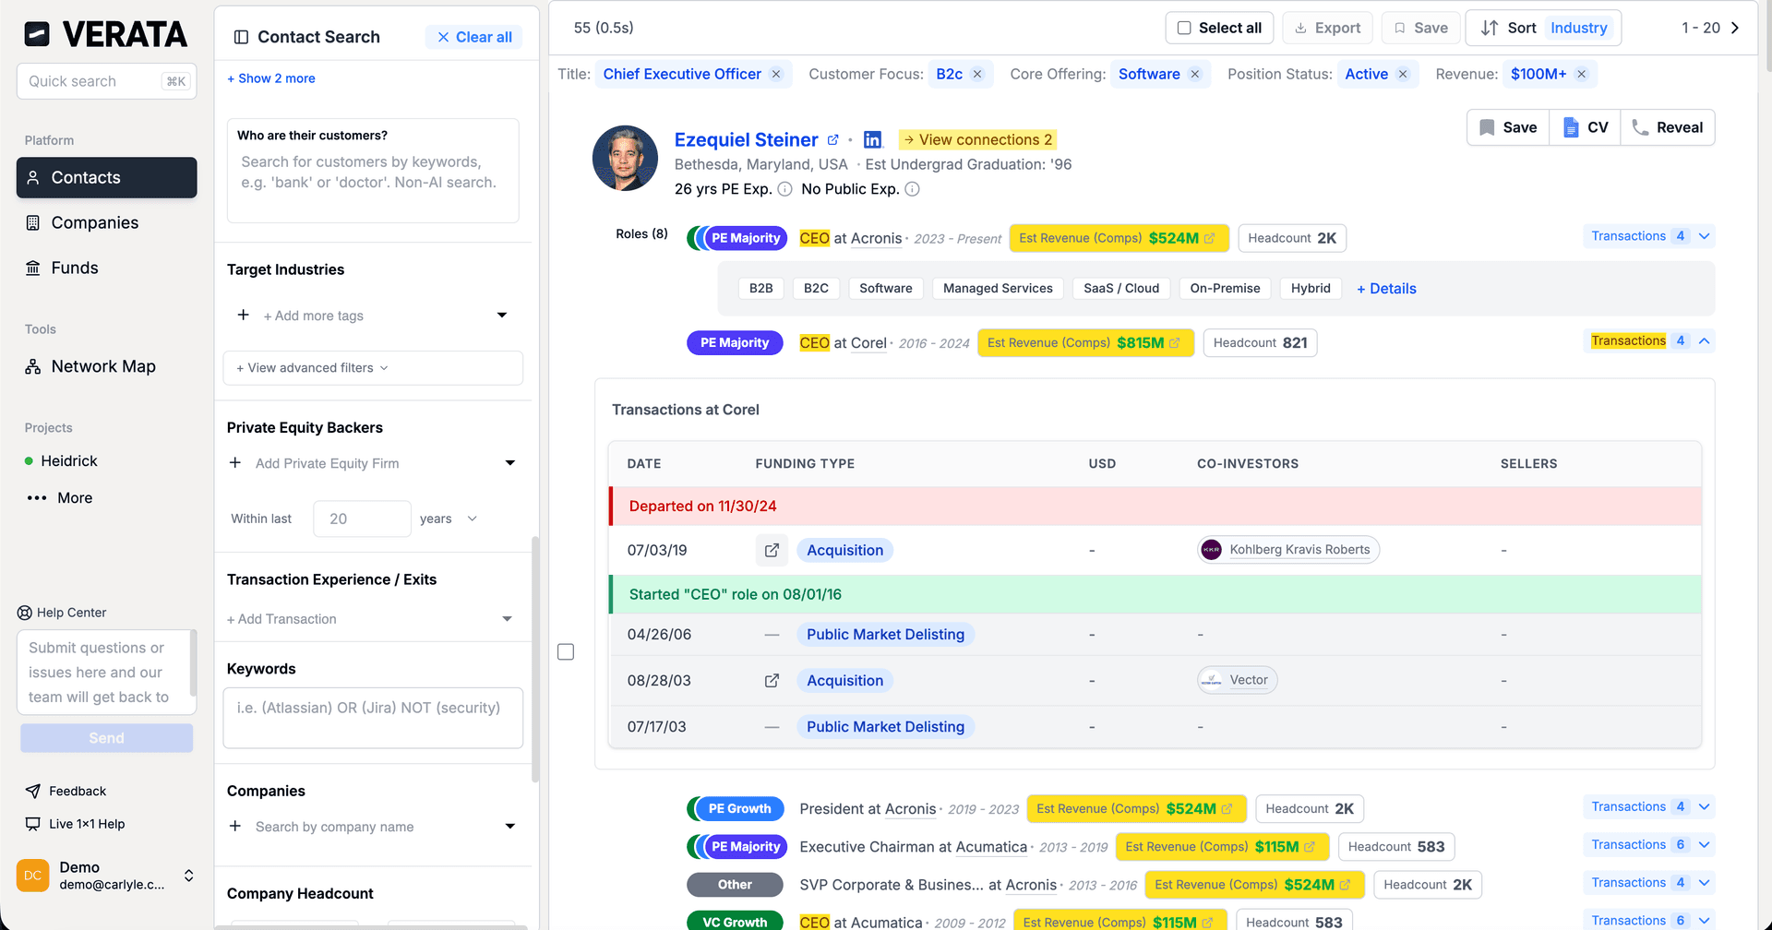Check the Select all checkbox
Image resolution: width=1772 pixels, height=930 pixels.
point(1184,28)
